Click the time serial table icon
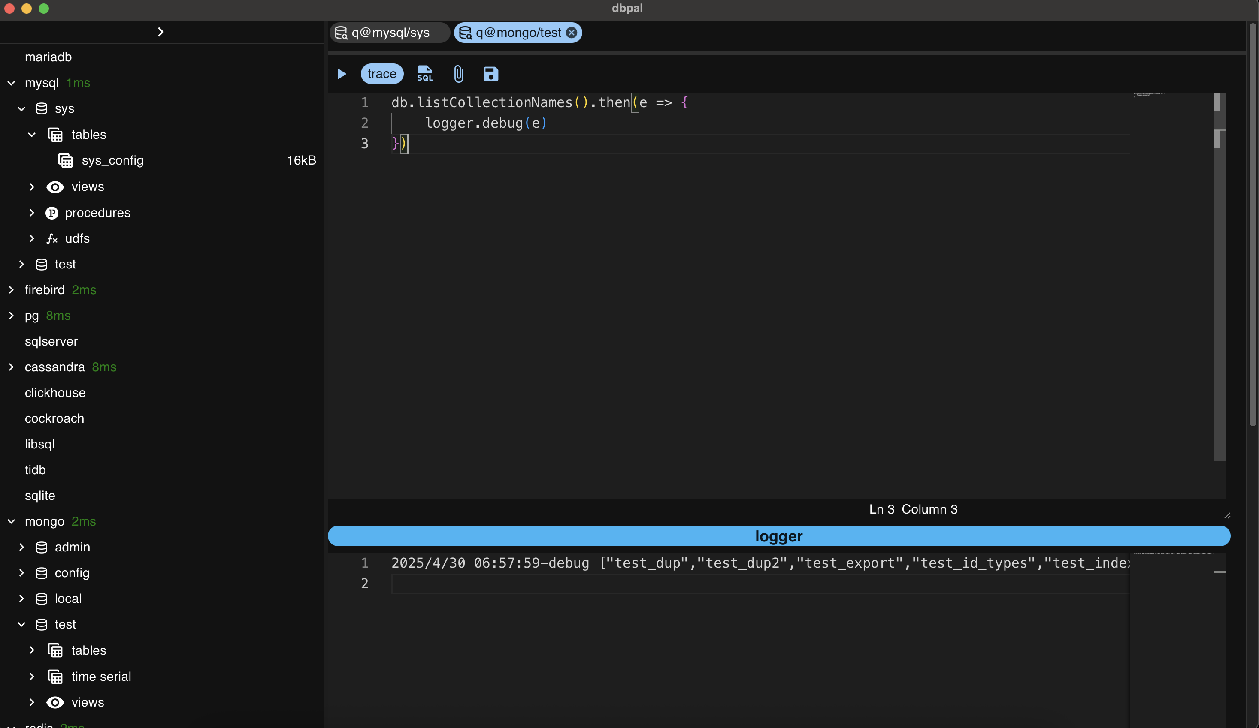Image resolution: width=1259 pixels, height=728 pixels. [x=55, y=677]
